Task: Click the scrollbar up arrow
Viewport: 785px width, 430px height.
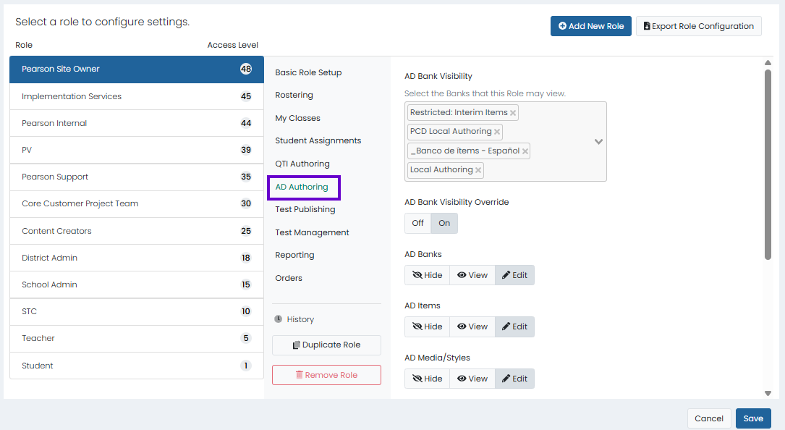Action: (x=768, y=63)
